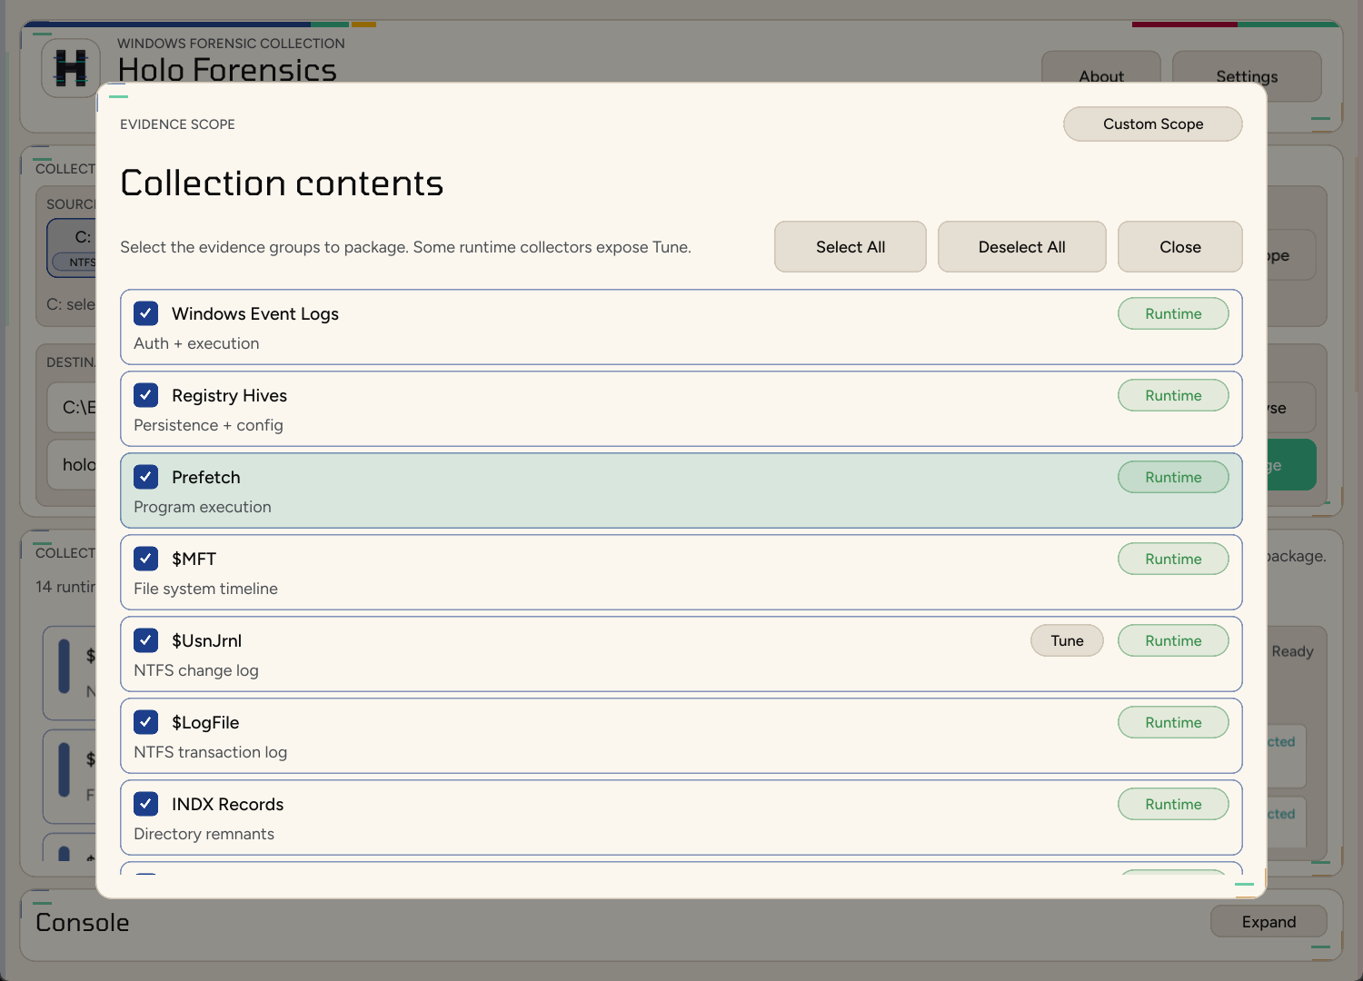The height and width of the screenshot is (981, 1363).
Task: Click Runtime badge on INDX Records row
Action: click(x=1173, y=804)
